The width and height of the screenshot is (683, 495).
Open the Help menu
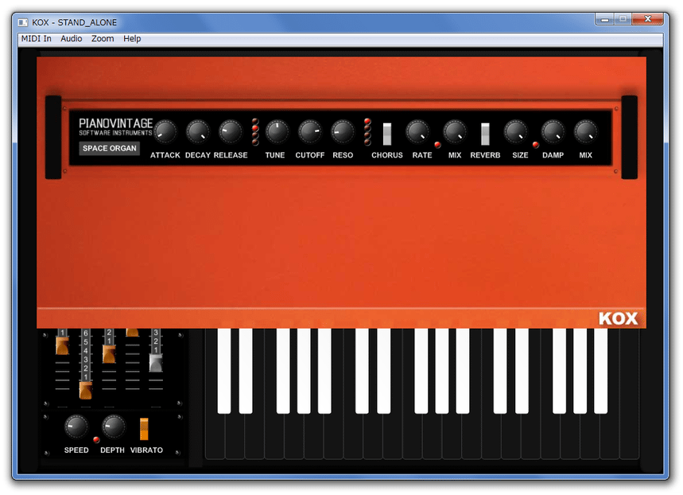coord(132,38)
